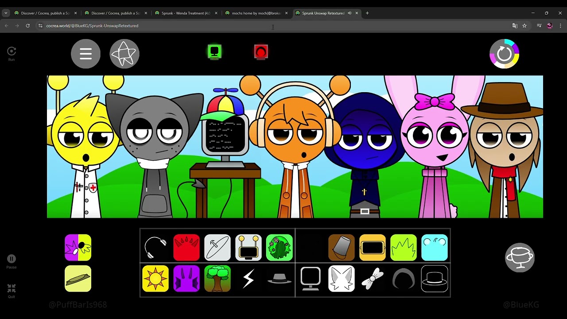Pick the yellow sun icon

click(155, 279)
